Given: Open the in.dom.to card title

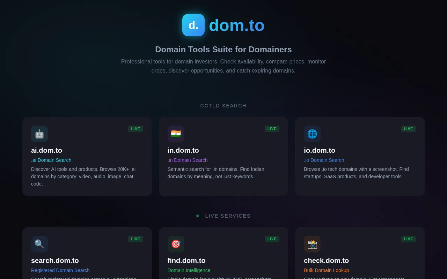Looking at the screenshot, I should click(183, 150).
